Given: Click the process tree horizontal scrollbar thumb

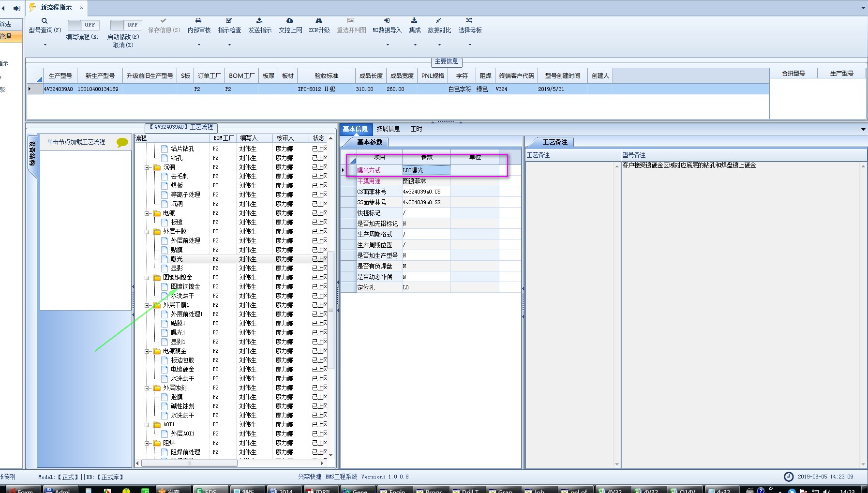Looking at the screenshot, I should click(189, 463).
